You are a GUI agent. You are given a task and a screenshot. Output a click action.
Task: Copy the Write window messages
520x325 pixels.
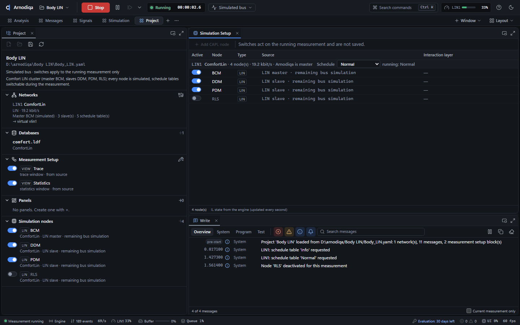tap(500, 232)
